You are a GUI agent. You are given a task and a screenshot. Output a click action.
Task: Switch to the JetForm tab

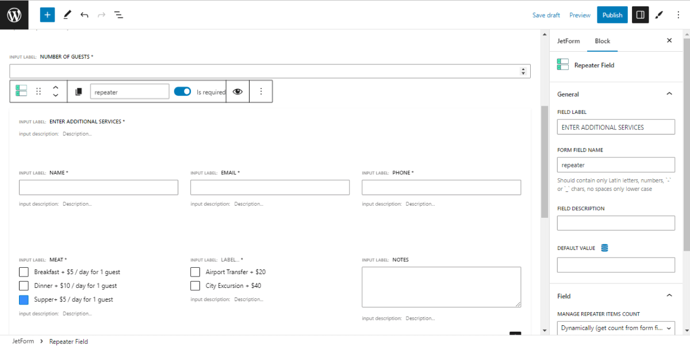click(569, 41)
